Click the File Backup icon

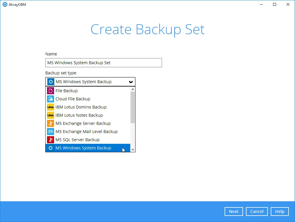click(51, 91)
